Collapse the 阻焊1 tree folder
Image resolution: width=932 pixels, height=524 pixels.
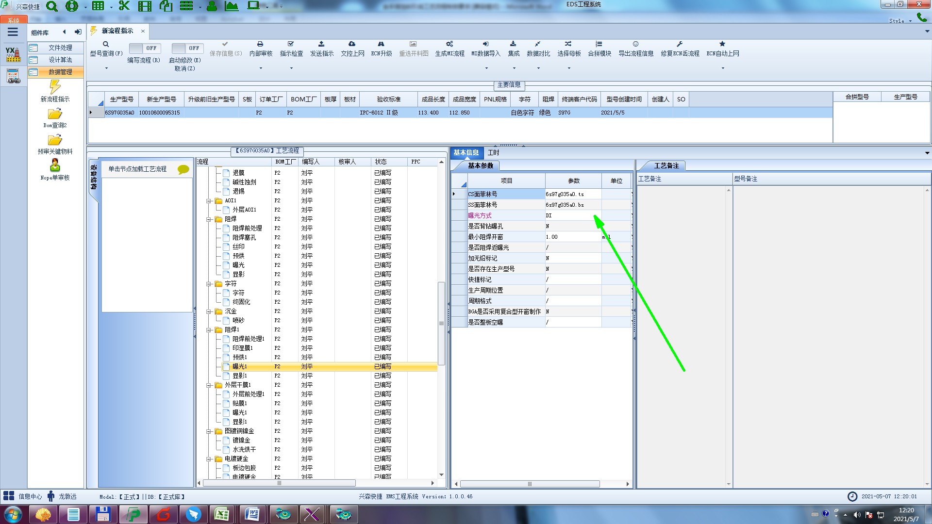coord(209,330)
